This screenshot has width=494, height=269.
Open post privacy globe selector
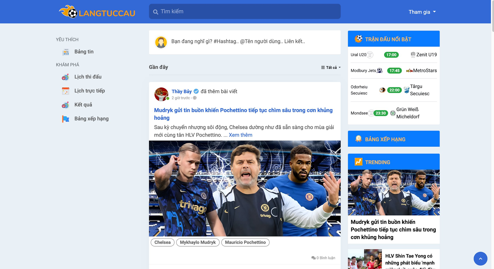[x=195, y=98]
